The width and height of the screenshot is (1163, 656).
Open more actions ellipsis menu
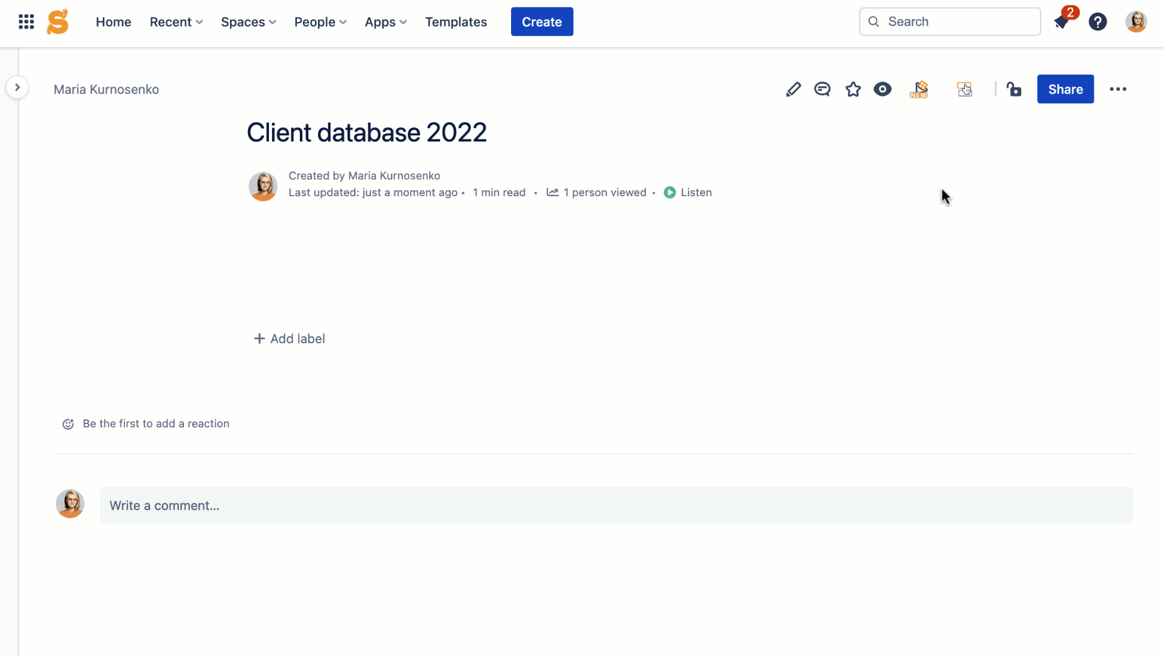pos(1117,89)
